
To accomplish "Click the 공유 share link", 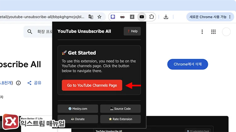I will 34,83.
